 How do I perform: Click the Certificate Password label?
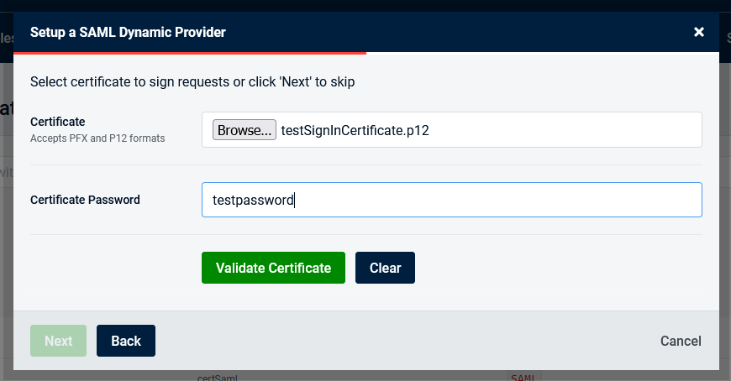tap(85, 200)
